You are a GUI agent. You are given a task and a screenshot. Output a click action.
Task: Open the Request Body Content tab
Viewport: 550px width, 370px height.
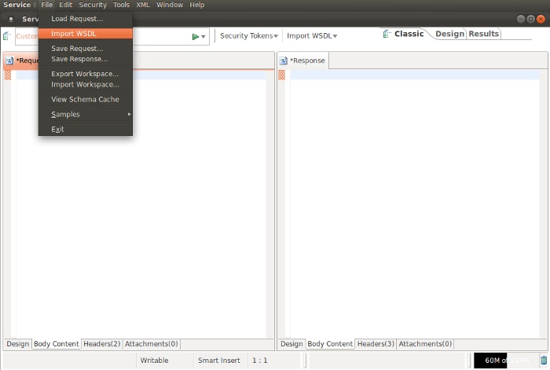point(57,344)
